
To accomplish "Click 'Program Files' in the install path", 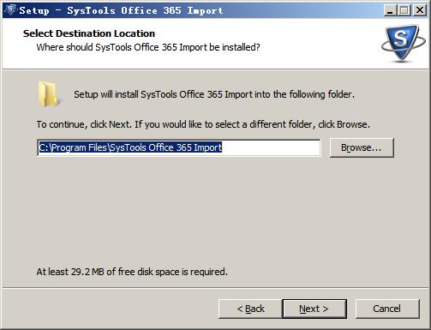I will pyautogui.click(x=79, y=147).
